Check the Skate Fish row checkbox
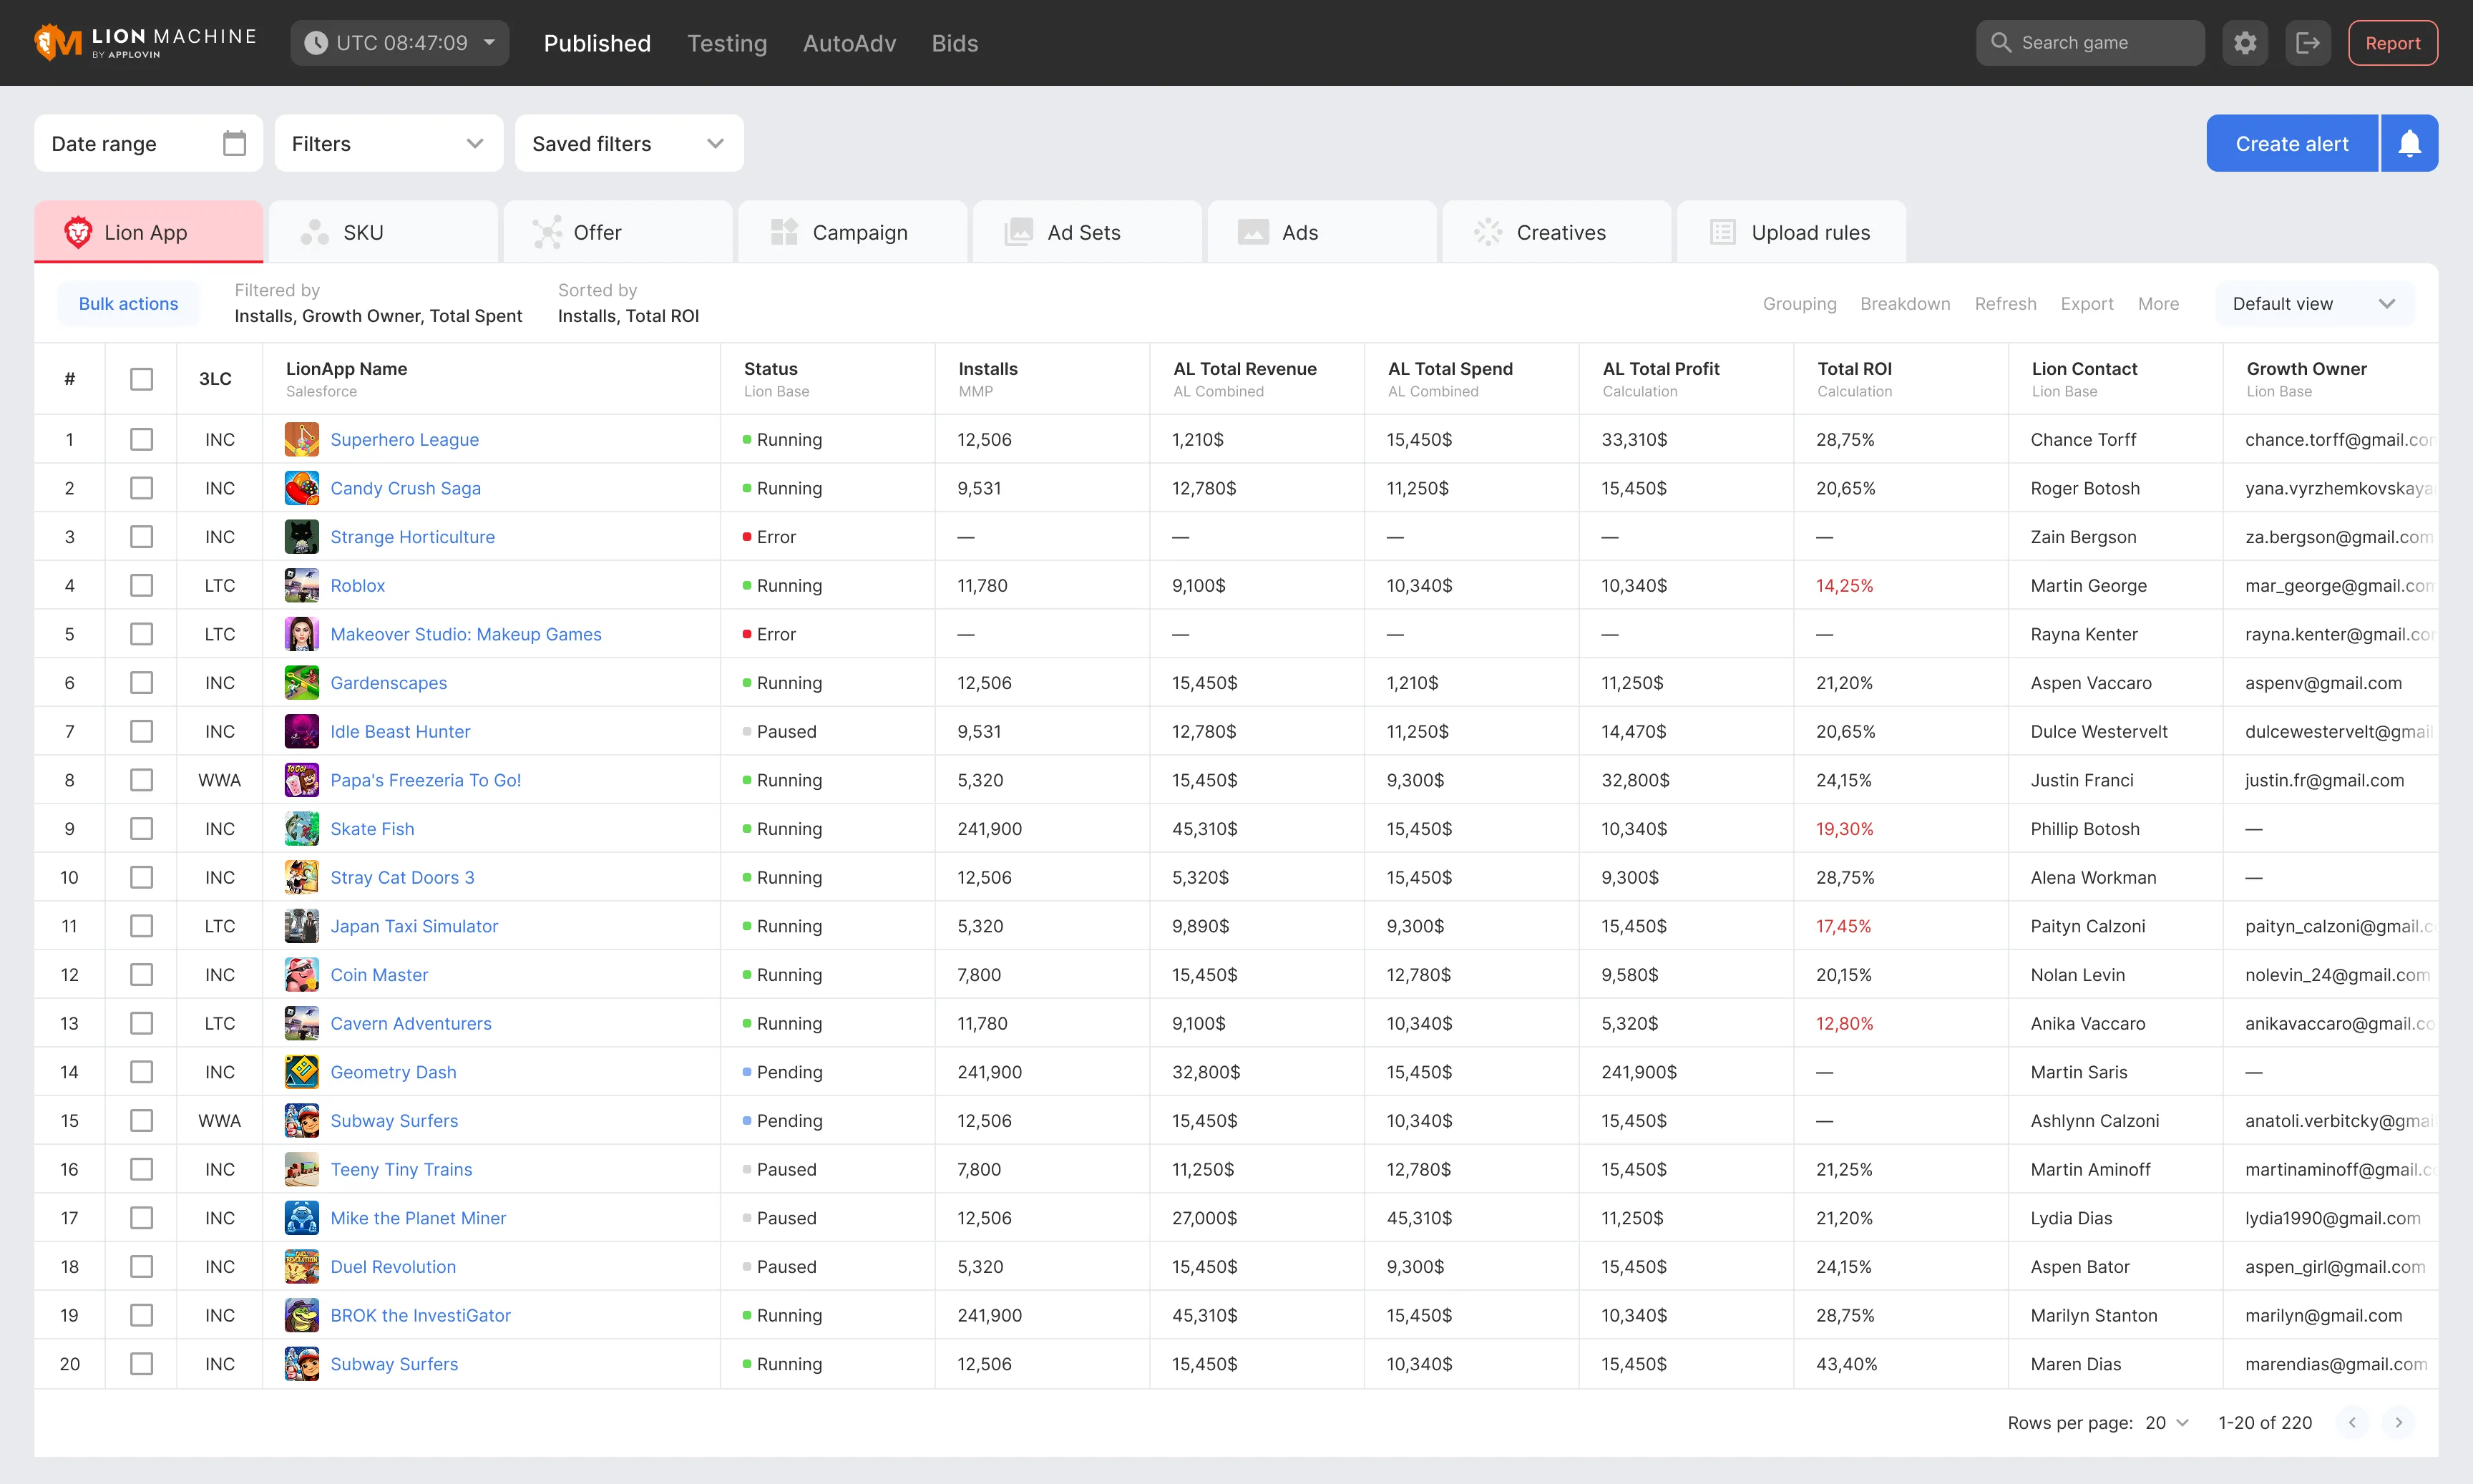This screenshot has width=2473, height=1484. [142, 829]
